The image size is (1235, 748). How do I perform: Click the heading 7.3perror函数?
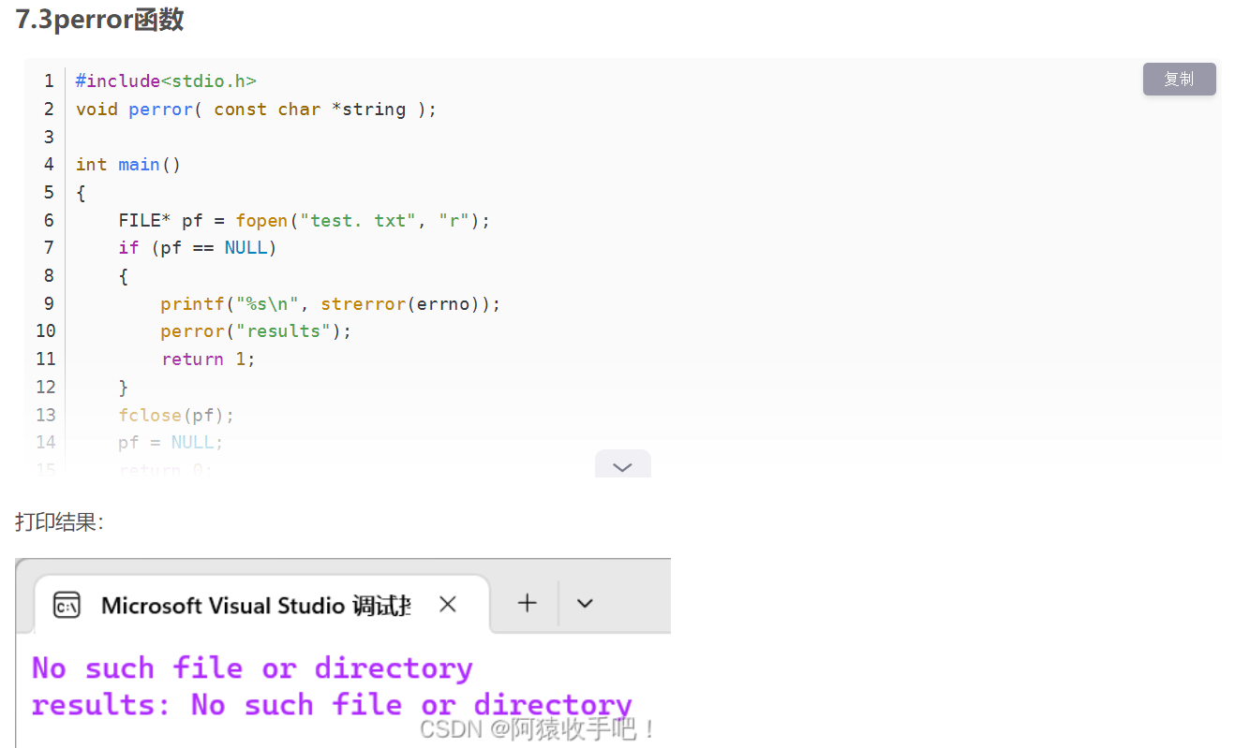tap(100, 20)
